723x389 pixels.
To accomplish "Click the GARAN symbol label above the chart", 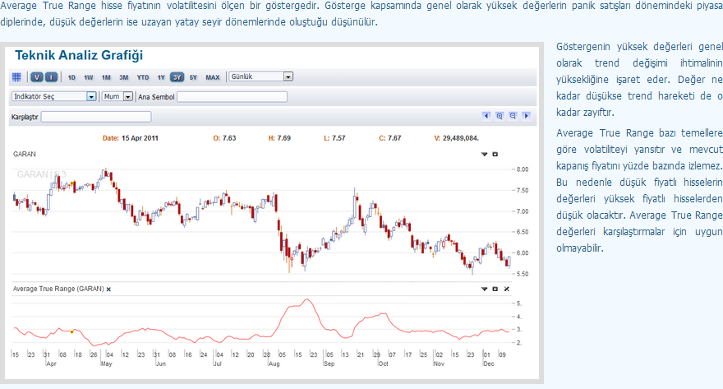I will [x=25, y=154].
